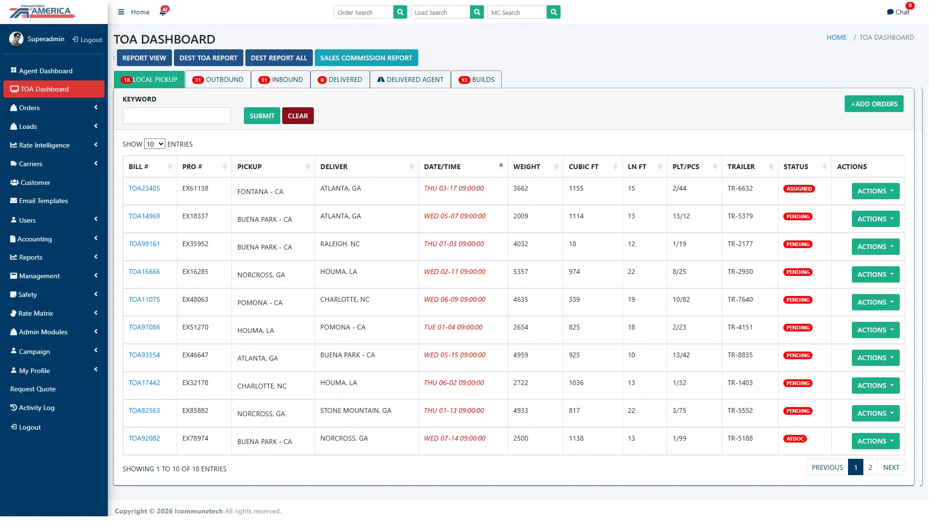Switch to the DELIVERED tab
The width and height of the screenshot is (929, 523).
click(x=340, y=80)
